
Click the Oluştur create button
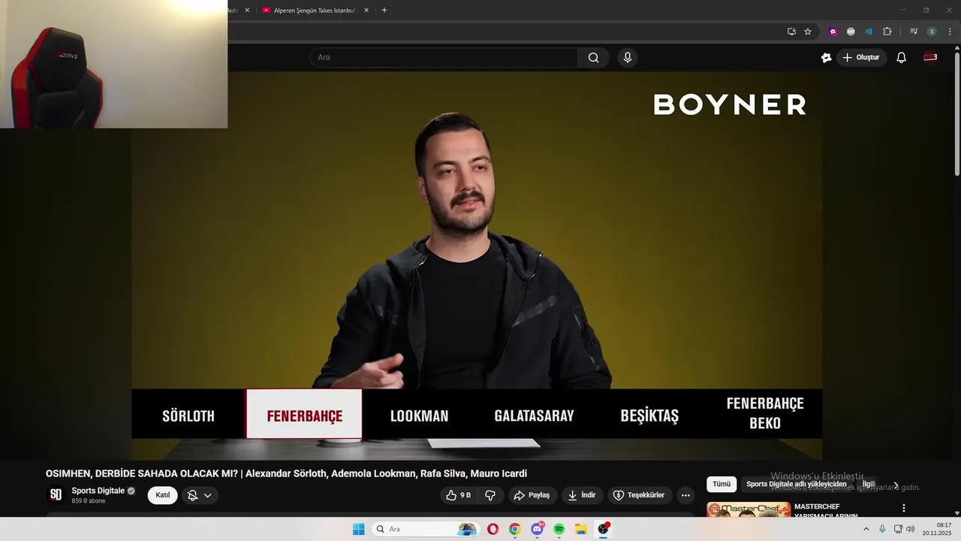tap(861, 58)
